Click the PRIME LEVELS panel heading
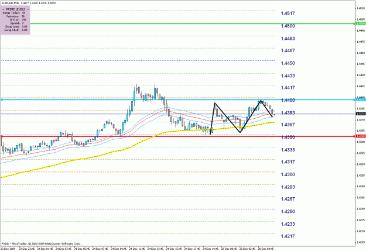This screenshot has width=366, height=251. 16,9
